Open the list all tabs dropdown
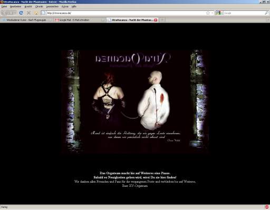This screenshot has width=270, height=210. pos(268,20)
